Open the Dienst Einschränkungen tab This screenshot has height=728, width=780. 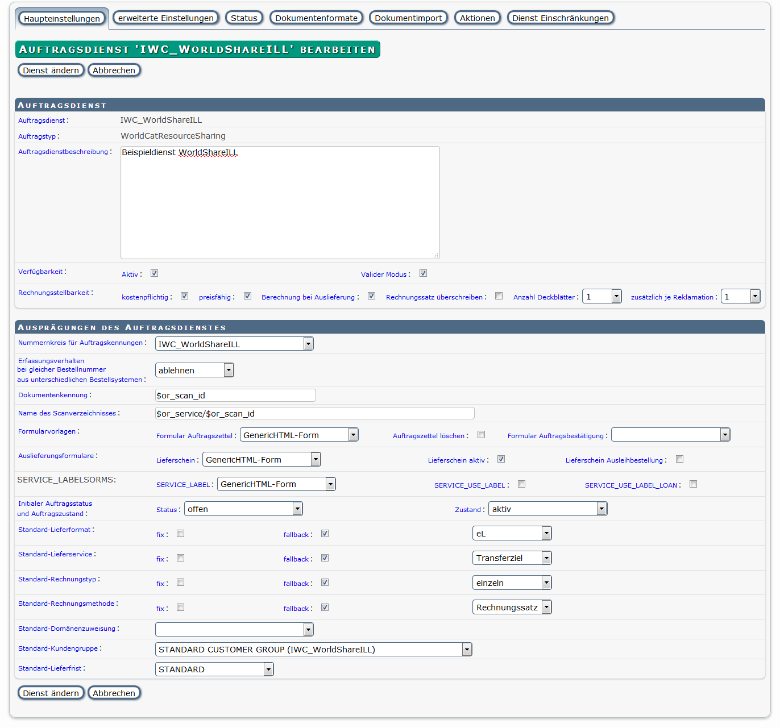[x=561, y=18]
